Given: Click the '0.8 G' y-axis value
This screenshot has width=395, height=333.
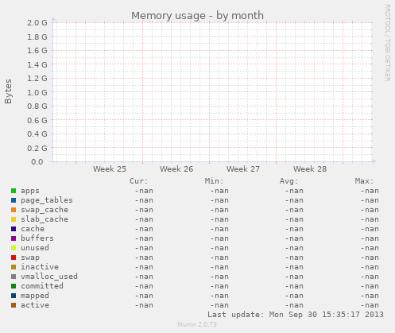Looking at the screenshot, I should pos(37,106).
